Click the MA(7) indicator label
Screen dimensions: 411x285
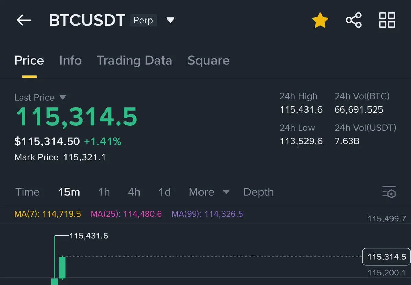tap(48, 214)
